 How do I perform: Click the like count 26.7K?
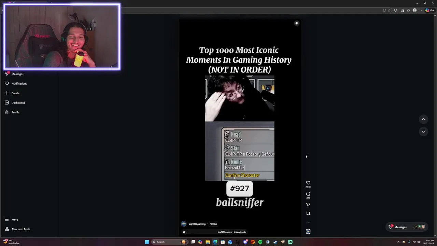(x=308, y=187)
